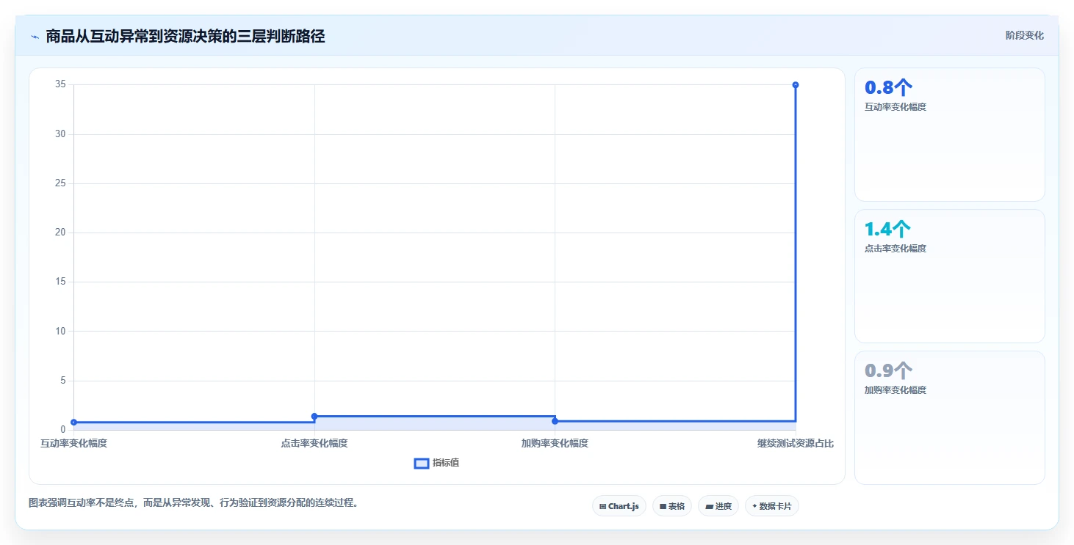Click the data point for 点击率变化幅度

(314, 416)
